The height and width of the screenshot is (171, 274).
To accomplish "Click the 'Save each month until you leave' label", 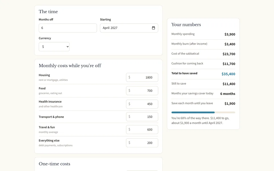I will tap(192, 103).
